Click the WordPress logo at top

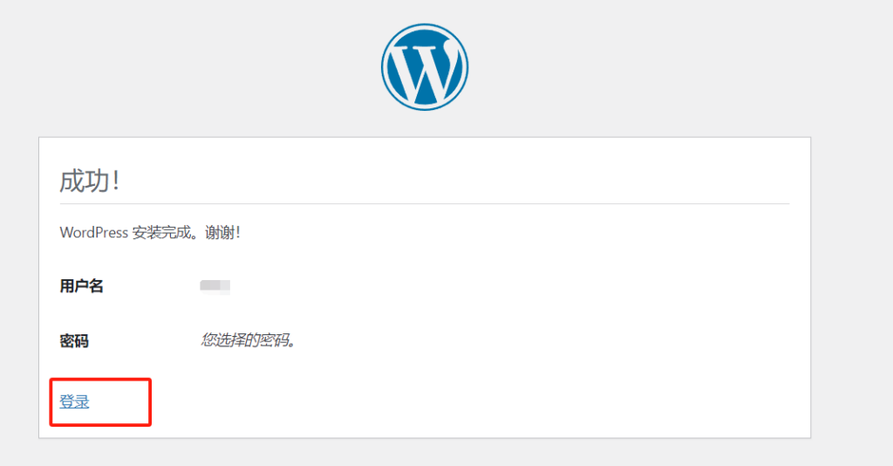pyautogui.click(x=425, y=67)
